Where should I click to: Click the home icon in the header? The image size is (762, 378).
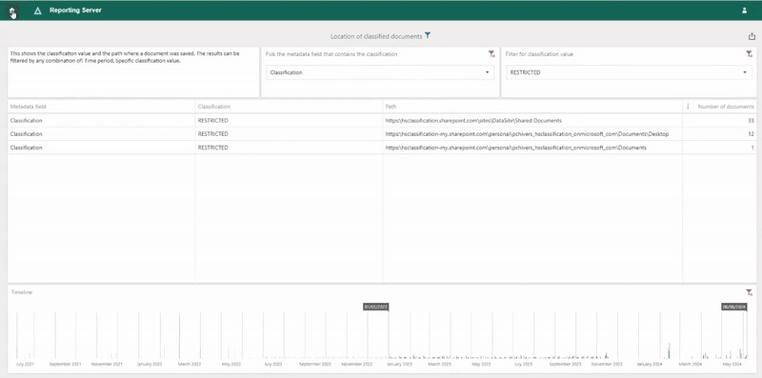pyautogui.click(x=12, y=10)
